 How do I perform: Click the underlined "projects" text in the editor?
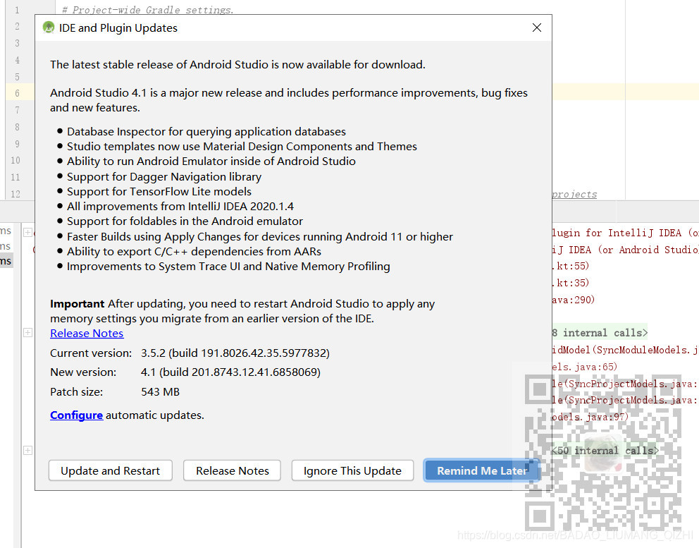point(574,194)
